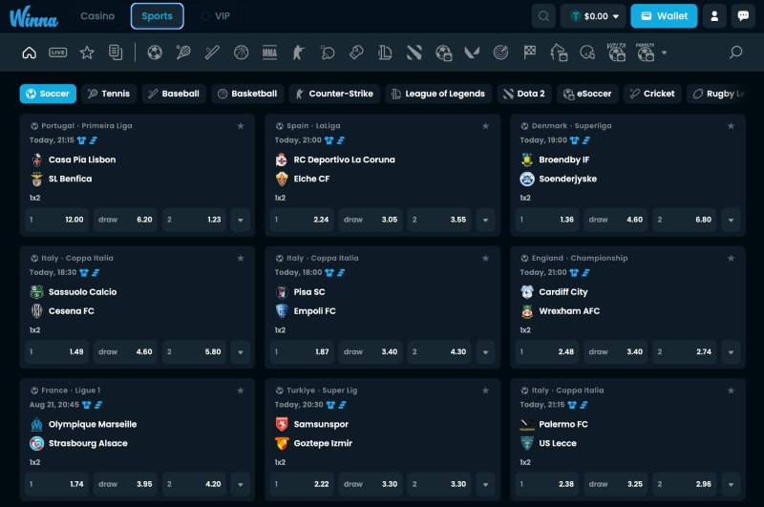This screenshot has height=507, width=764.
Task: Open the user account profile icon
Action: click(x=714, y=16)
